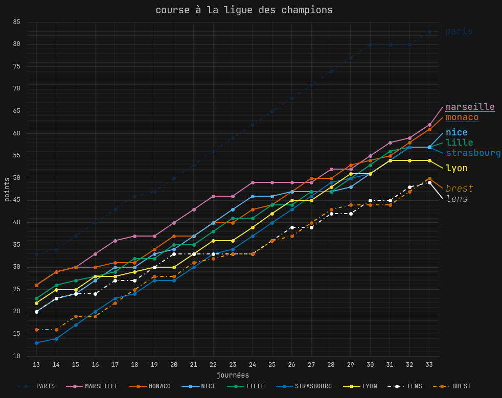
Task: Click the y-axis tick label '55'
Action: pos(17,155)
